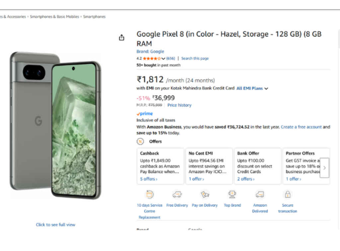340x251 pixels.
Task: Open the Secure transaction lock icon
Action: 287,194
